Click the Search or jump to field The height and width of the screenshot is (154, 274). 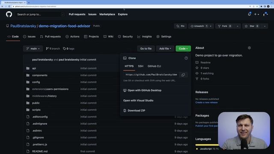41,14
